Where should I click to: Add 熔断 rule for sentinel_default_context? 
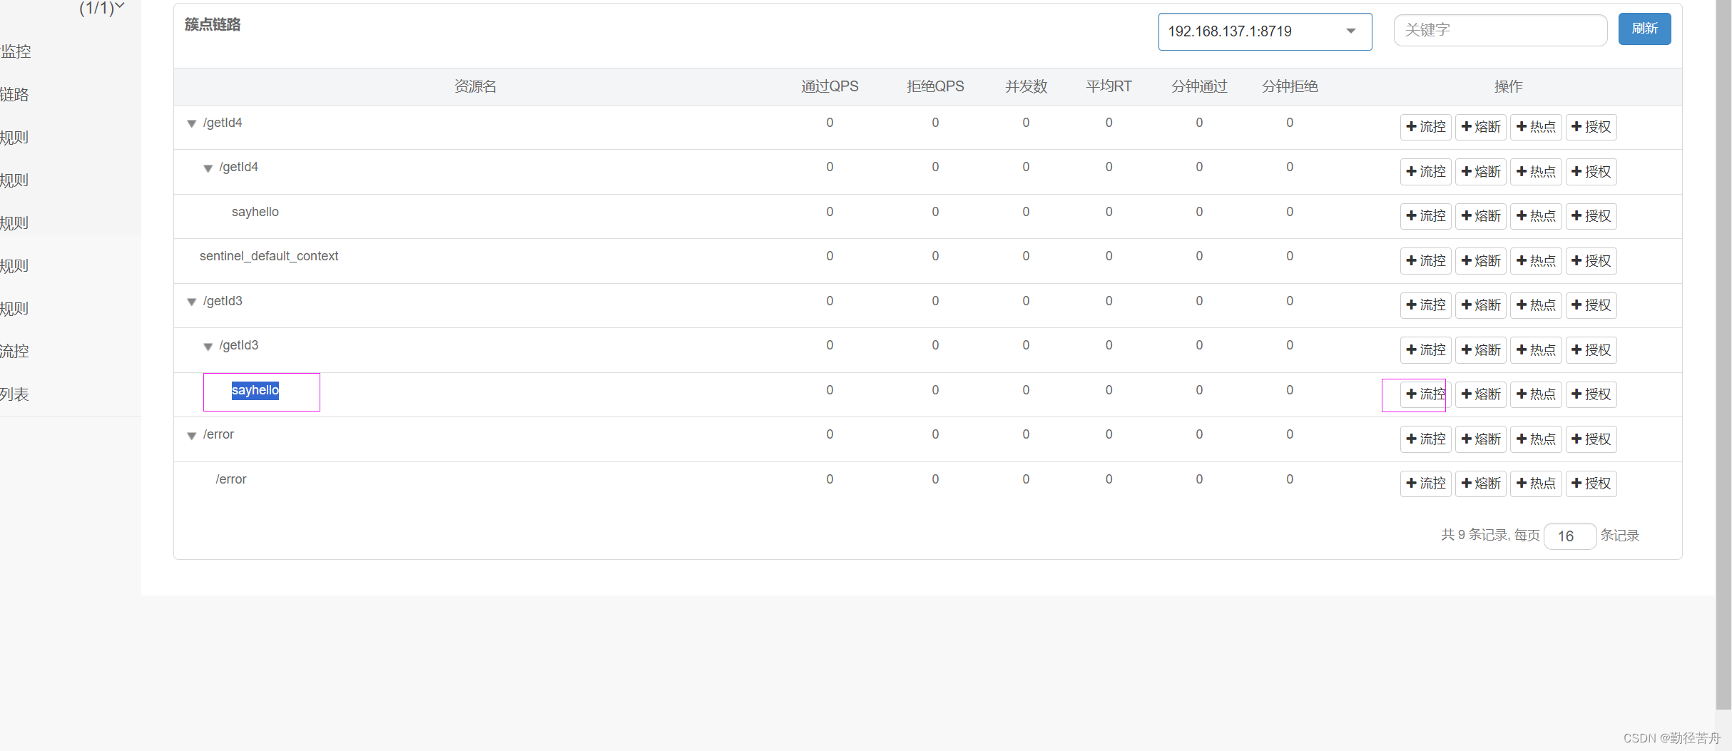(1480, 261)
